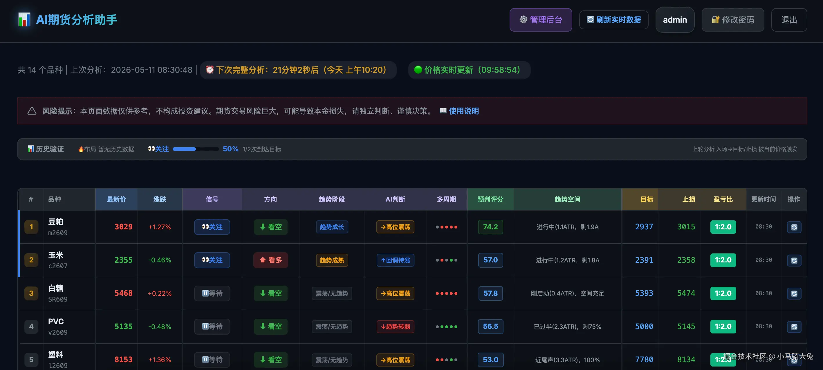The width and height of the screenshot is (823, 370).
Task: Click the 豆粕 m2609 contract name
Action: coord(58,227)
